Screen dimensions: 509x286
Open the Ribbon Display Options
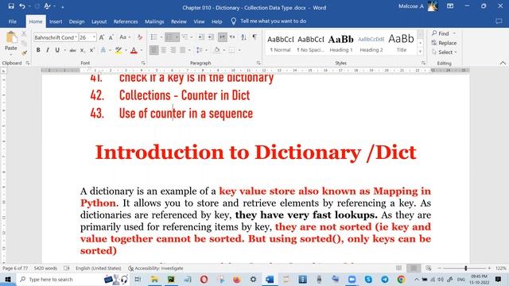(450, 6)
